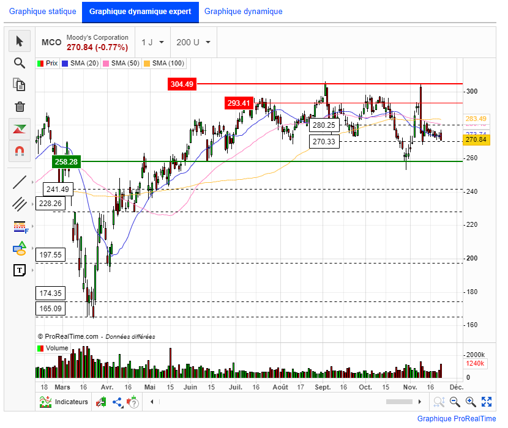Click the copy objects icon
Viewport: 508px width, 428px height.
[x=20, y=84]
